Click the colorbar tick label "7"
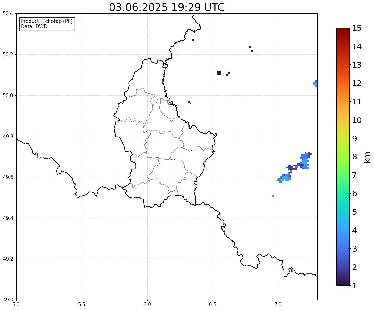 coord(355,175)
